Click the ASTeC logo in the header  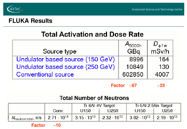(15, 9)
